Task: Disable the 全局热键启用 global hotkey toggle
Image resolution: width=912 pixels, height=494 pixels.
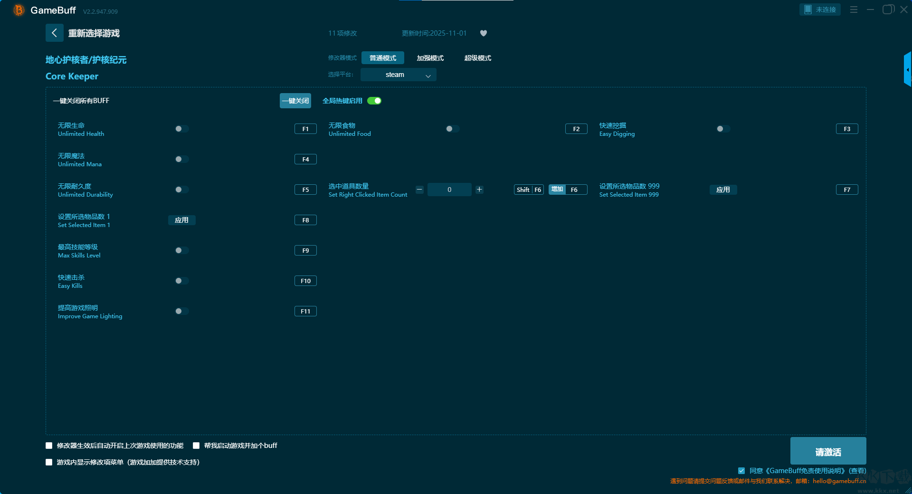Action: [x=374, y=101]
